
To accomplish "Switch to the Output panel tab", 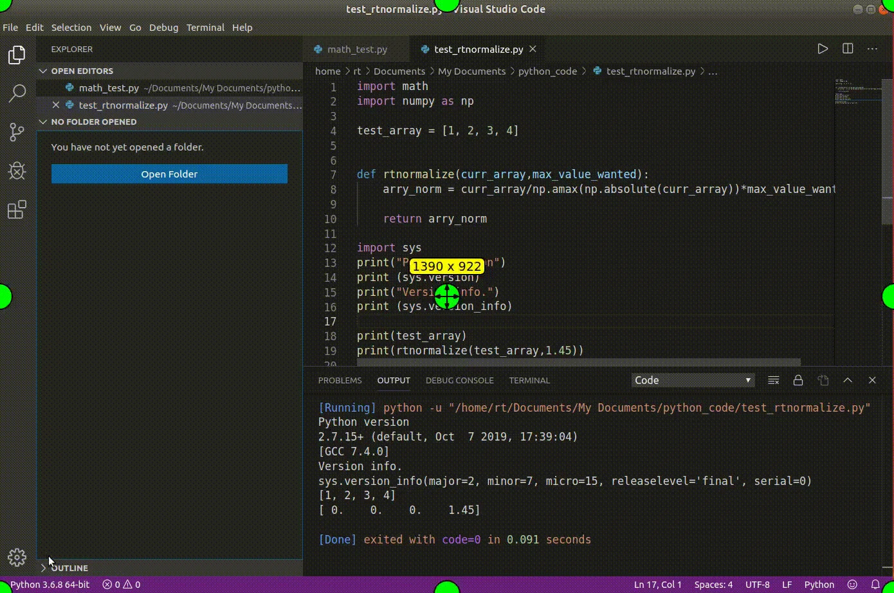I will 394,380.
